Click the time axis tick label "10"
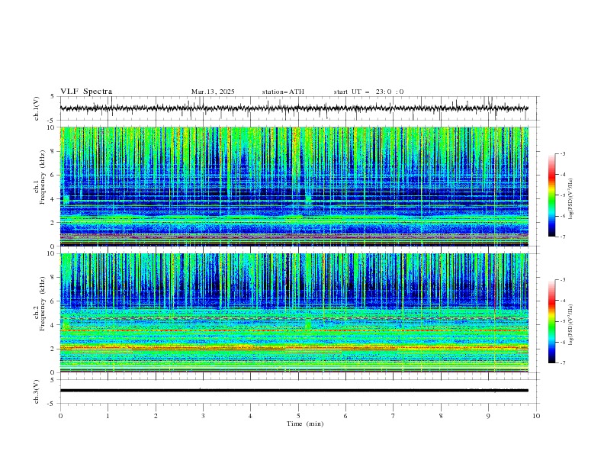Image resolution: width=604 pixels, height=467 pixels. click(x=536, y=416)
